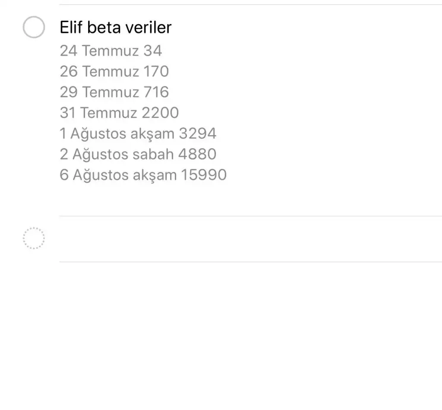Select the "31 Temmuz" date text
Screen dimensions: 442x410
[x=98, y=113]
